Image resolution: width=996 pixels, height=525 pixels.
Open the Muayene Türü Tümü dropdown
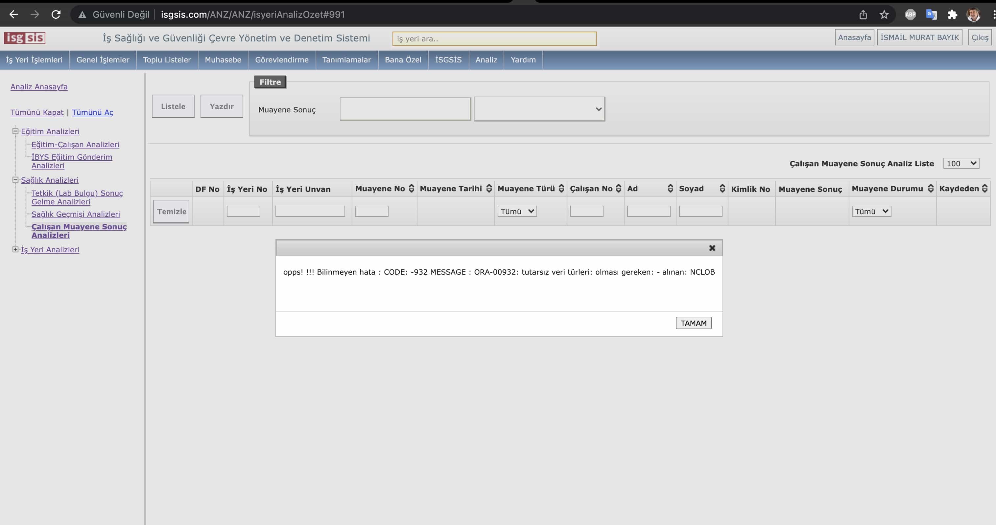click(x=517, y=211)
